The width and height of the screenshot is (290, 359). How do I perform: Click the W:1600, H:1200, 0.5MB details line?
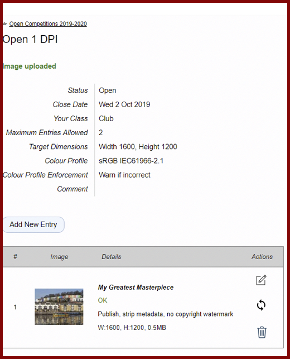pos(132,328)
